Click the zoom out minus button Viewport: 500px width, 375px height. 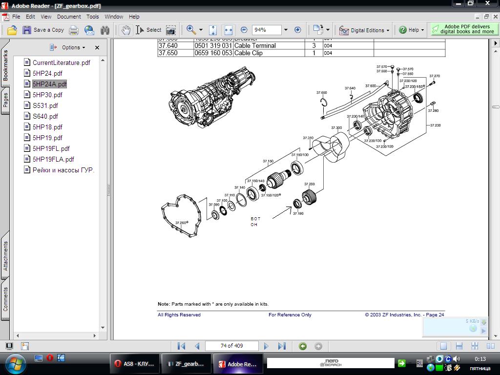pyautogui.click(x=244, y=30)
